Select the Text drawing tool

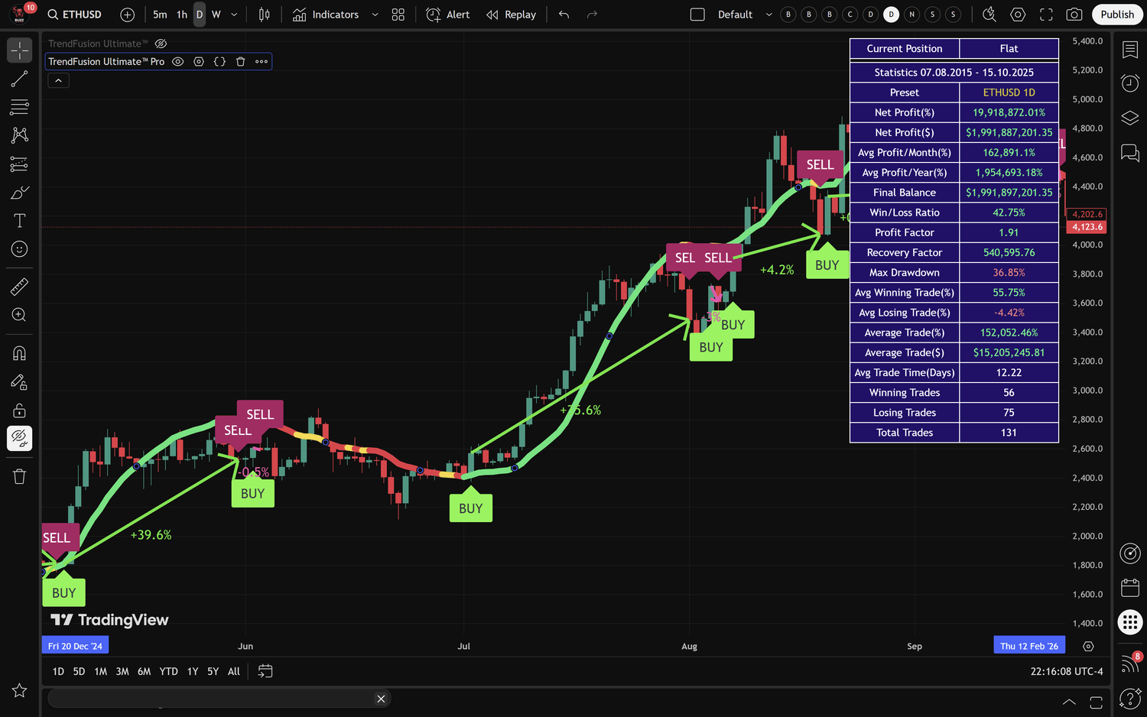click(19, 220)
